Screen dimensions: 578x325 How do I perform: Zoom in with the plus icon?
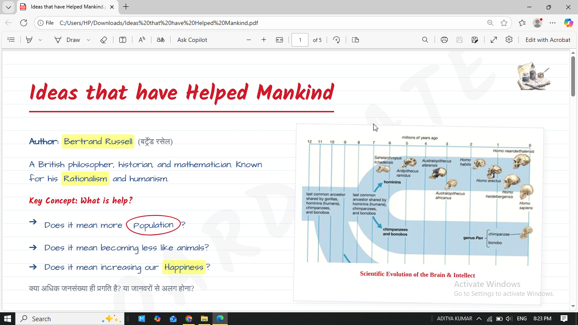264,40
